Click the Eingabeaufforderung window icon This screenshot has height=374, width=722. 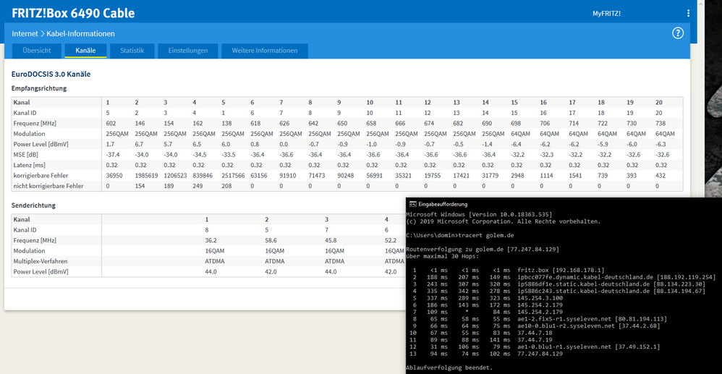pos(412,204)
